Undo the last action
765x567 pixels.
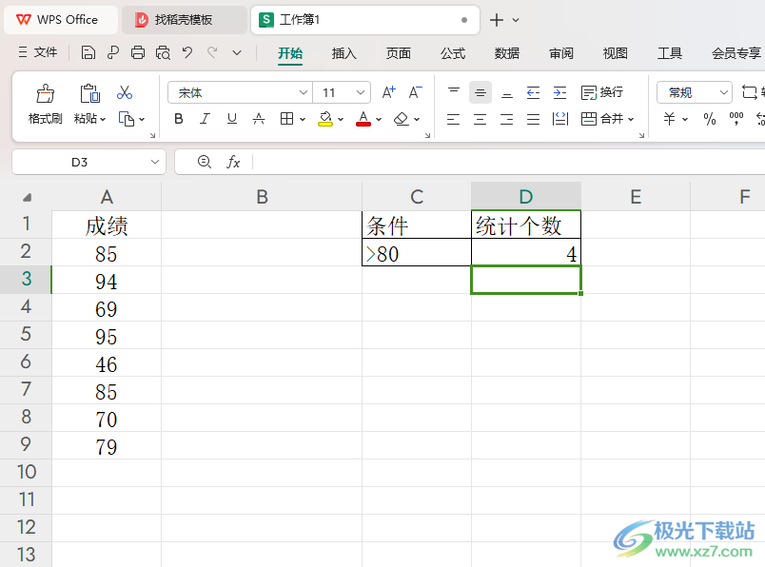187,52
